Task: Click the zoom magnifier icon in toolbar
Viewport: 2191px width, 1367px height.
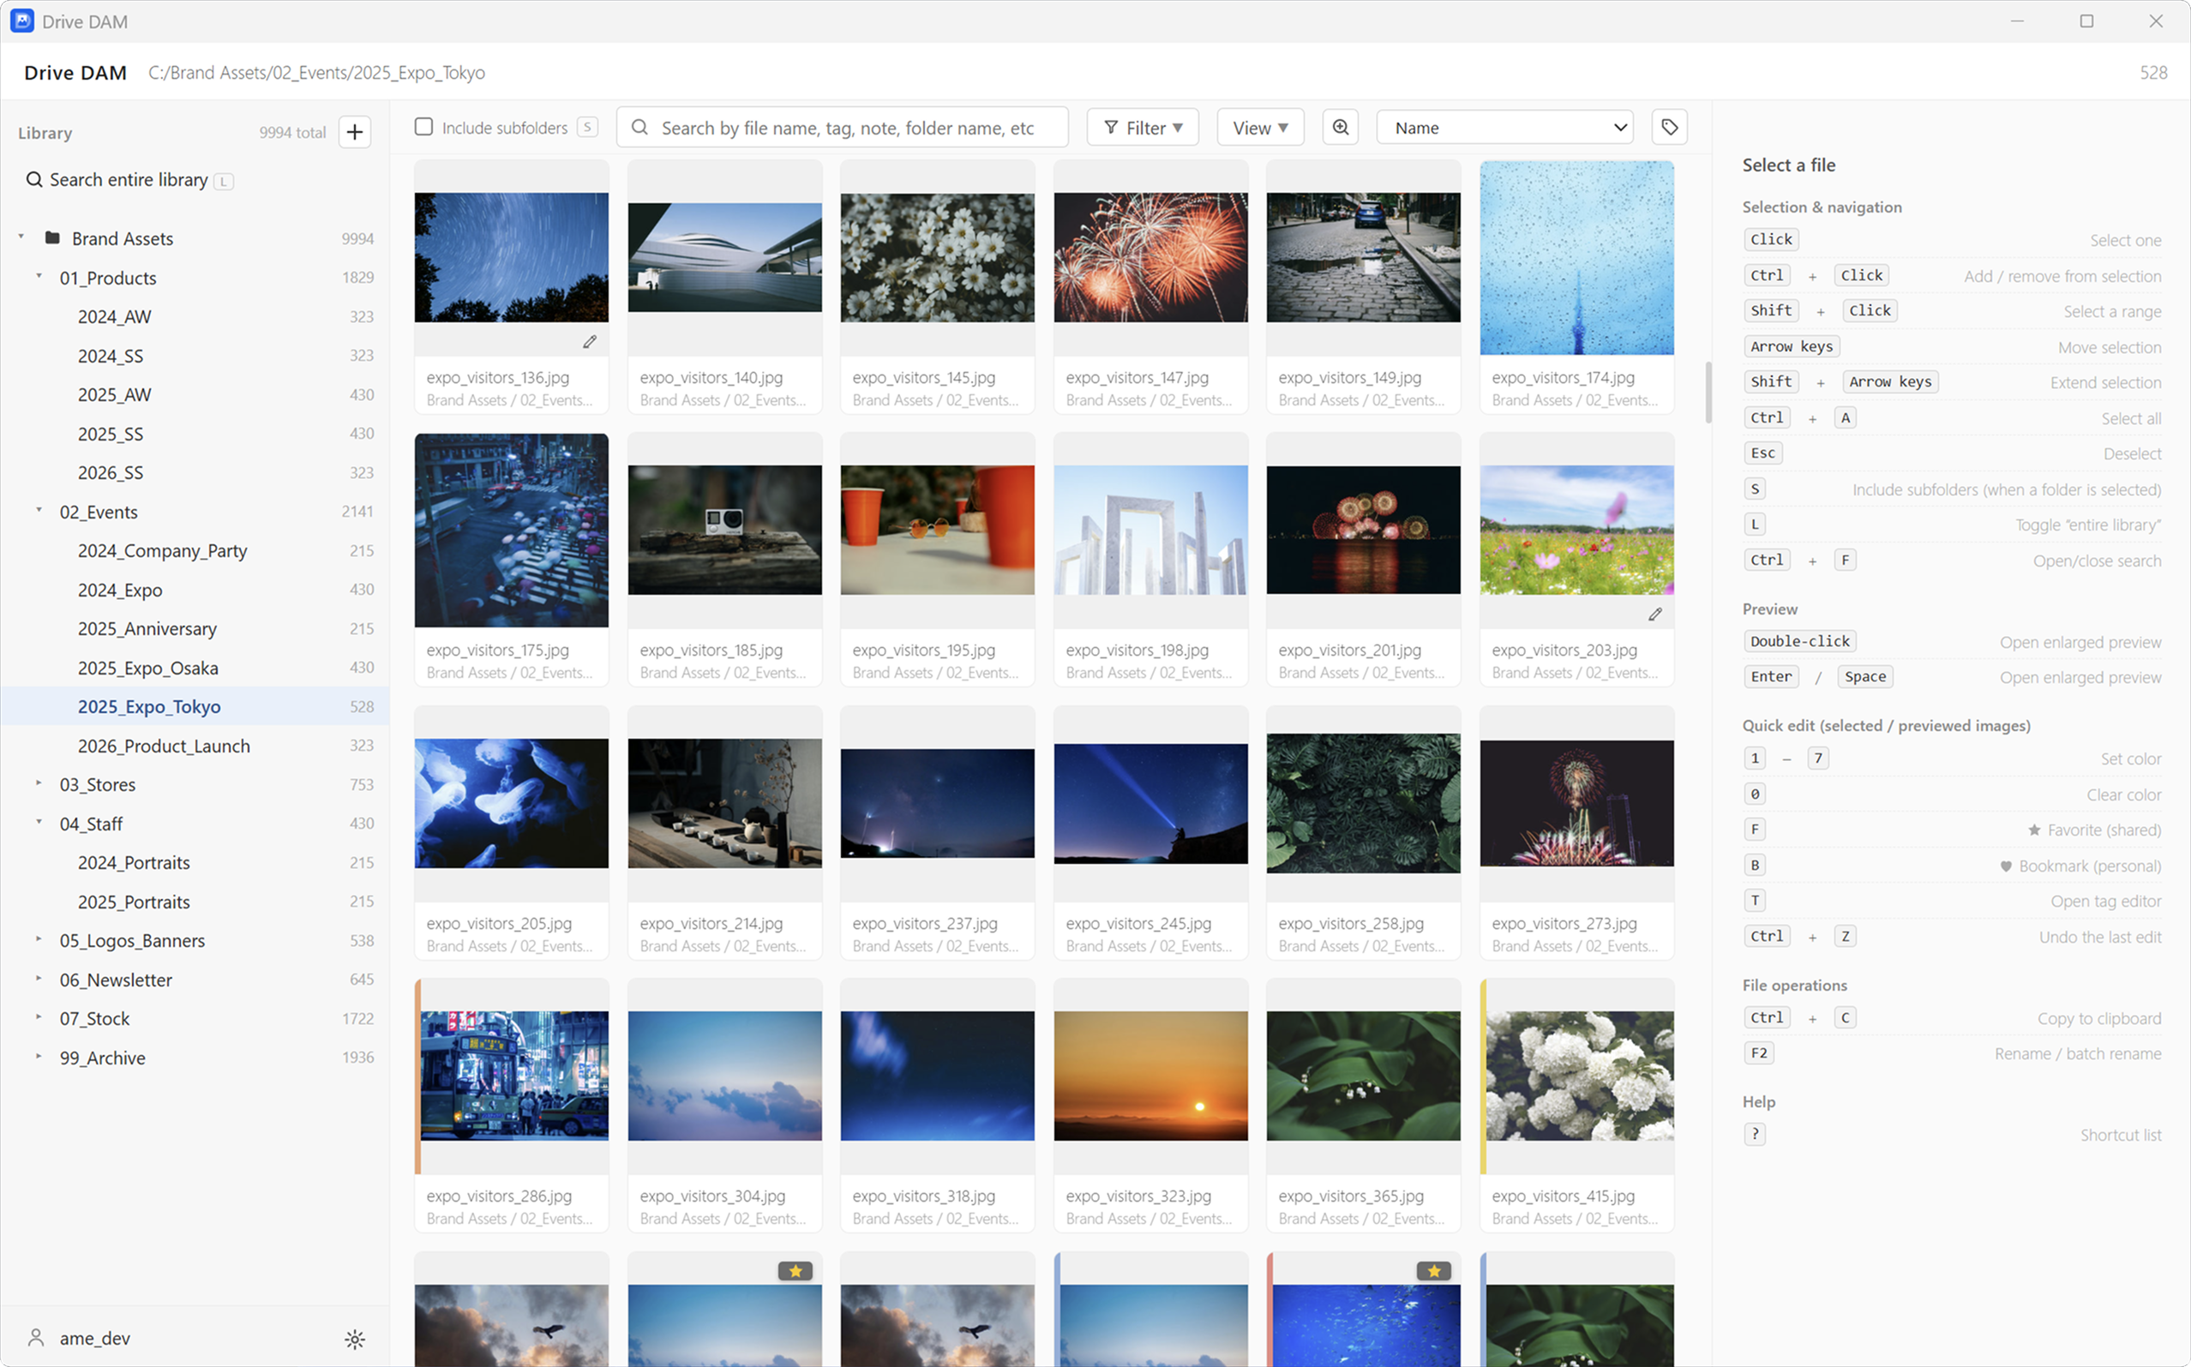Action: point(1340,128)
